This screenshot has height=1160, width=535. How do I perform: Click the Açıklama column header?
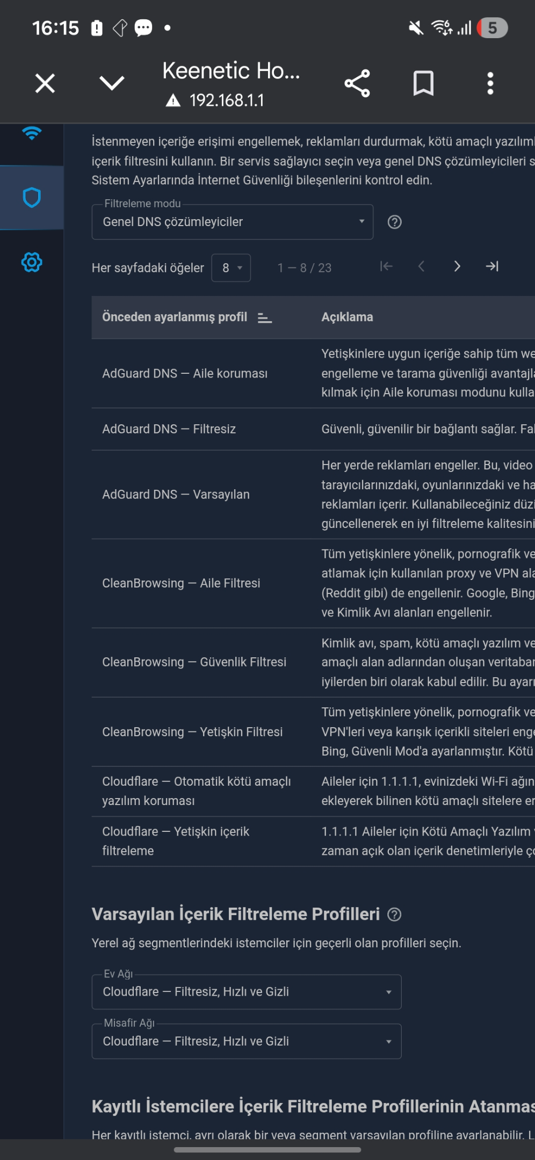347,317
